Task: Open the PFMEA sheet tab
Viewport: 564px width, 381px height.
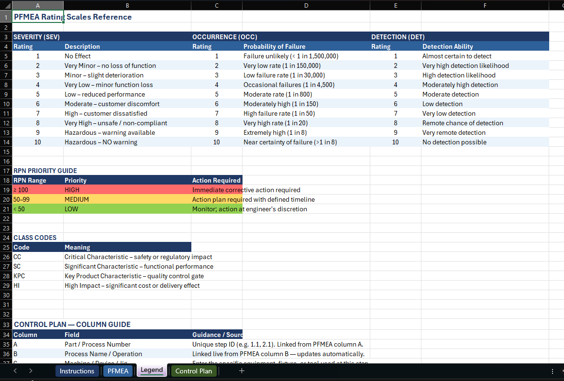Action: click(x=118, y=370)
